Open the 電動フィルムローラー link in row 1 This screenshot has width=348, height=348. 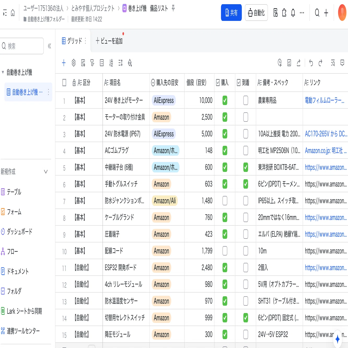(324, 100)
